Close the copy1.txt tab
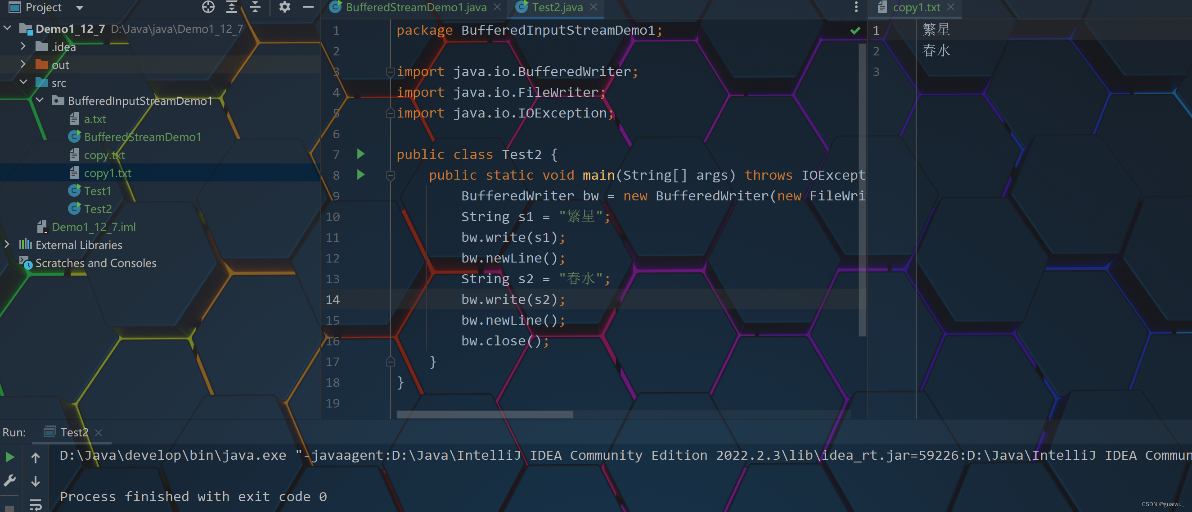The width and height of the screenshot is (1192, 512). (951, 7)
